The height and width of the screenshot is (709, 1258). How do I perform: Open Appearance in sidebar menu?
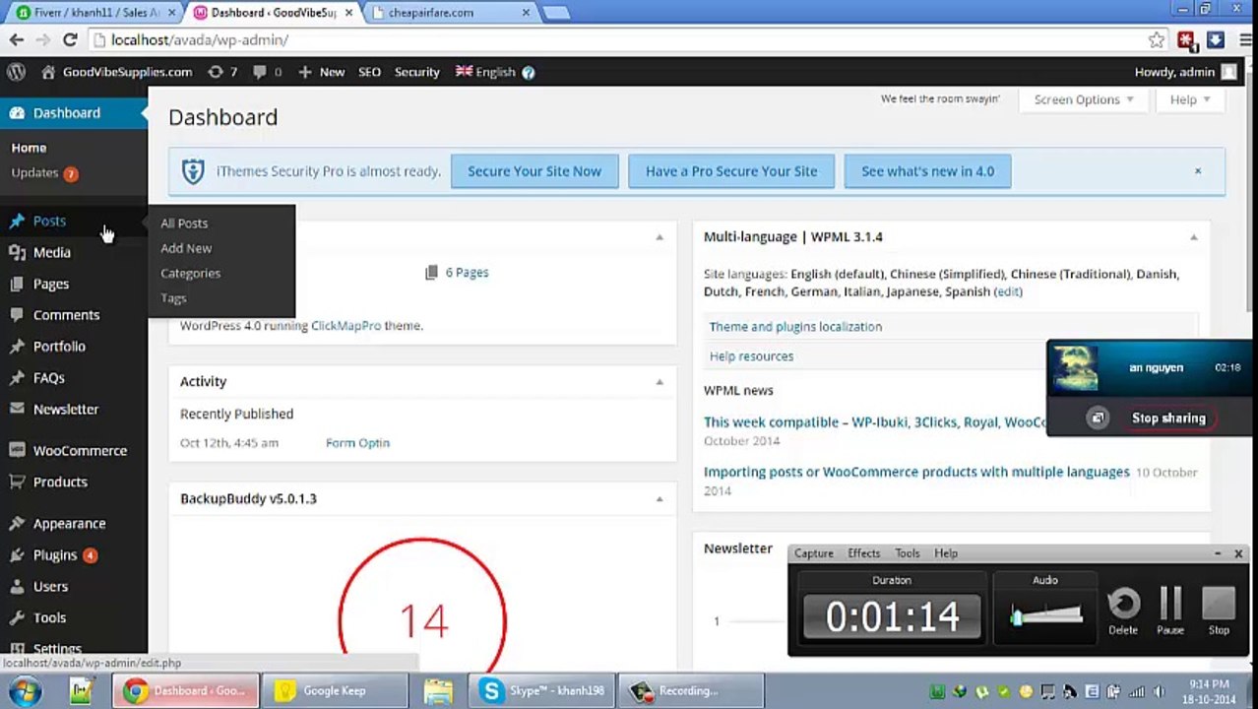pyautogui.click(x=69, y=524)
